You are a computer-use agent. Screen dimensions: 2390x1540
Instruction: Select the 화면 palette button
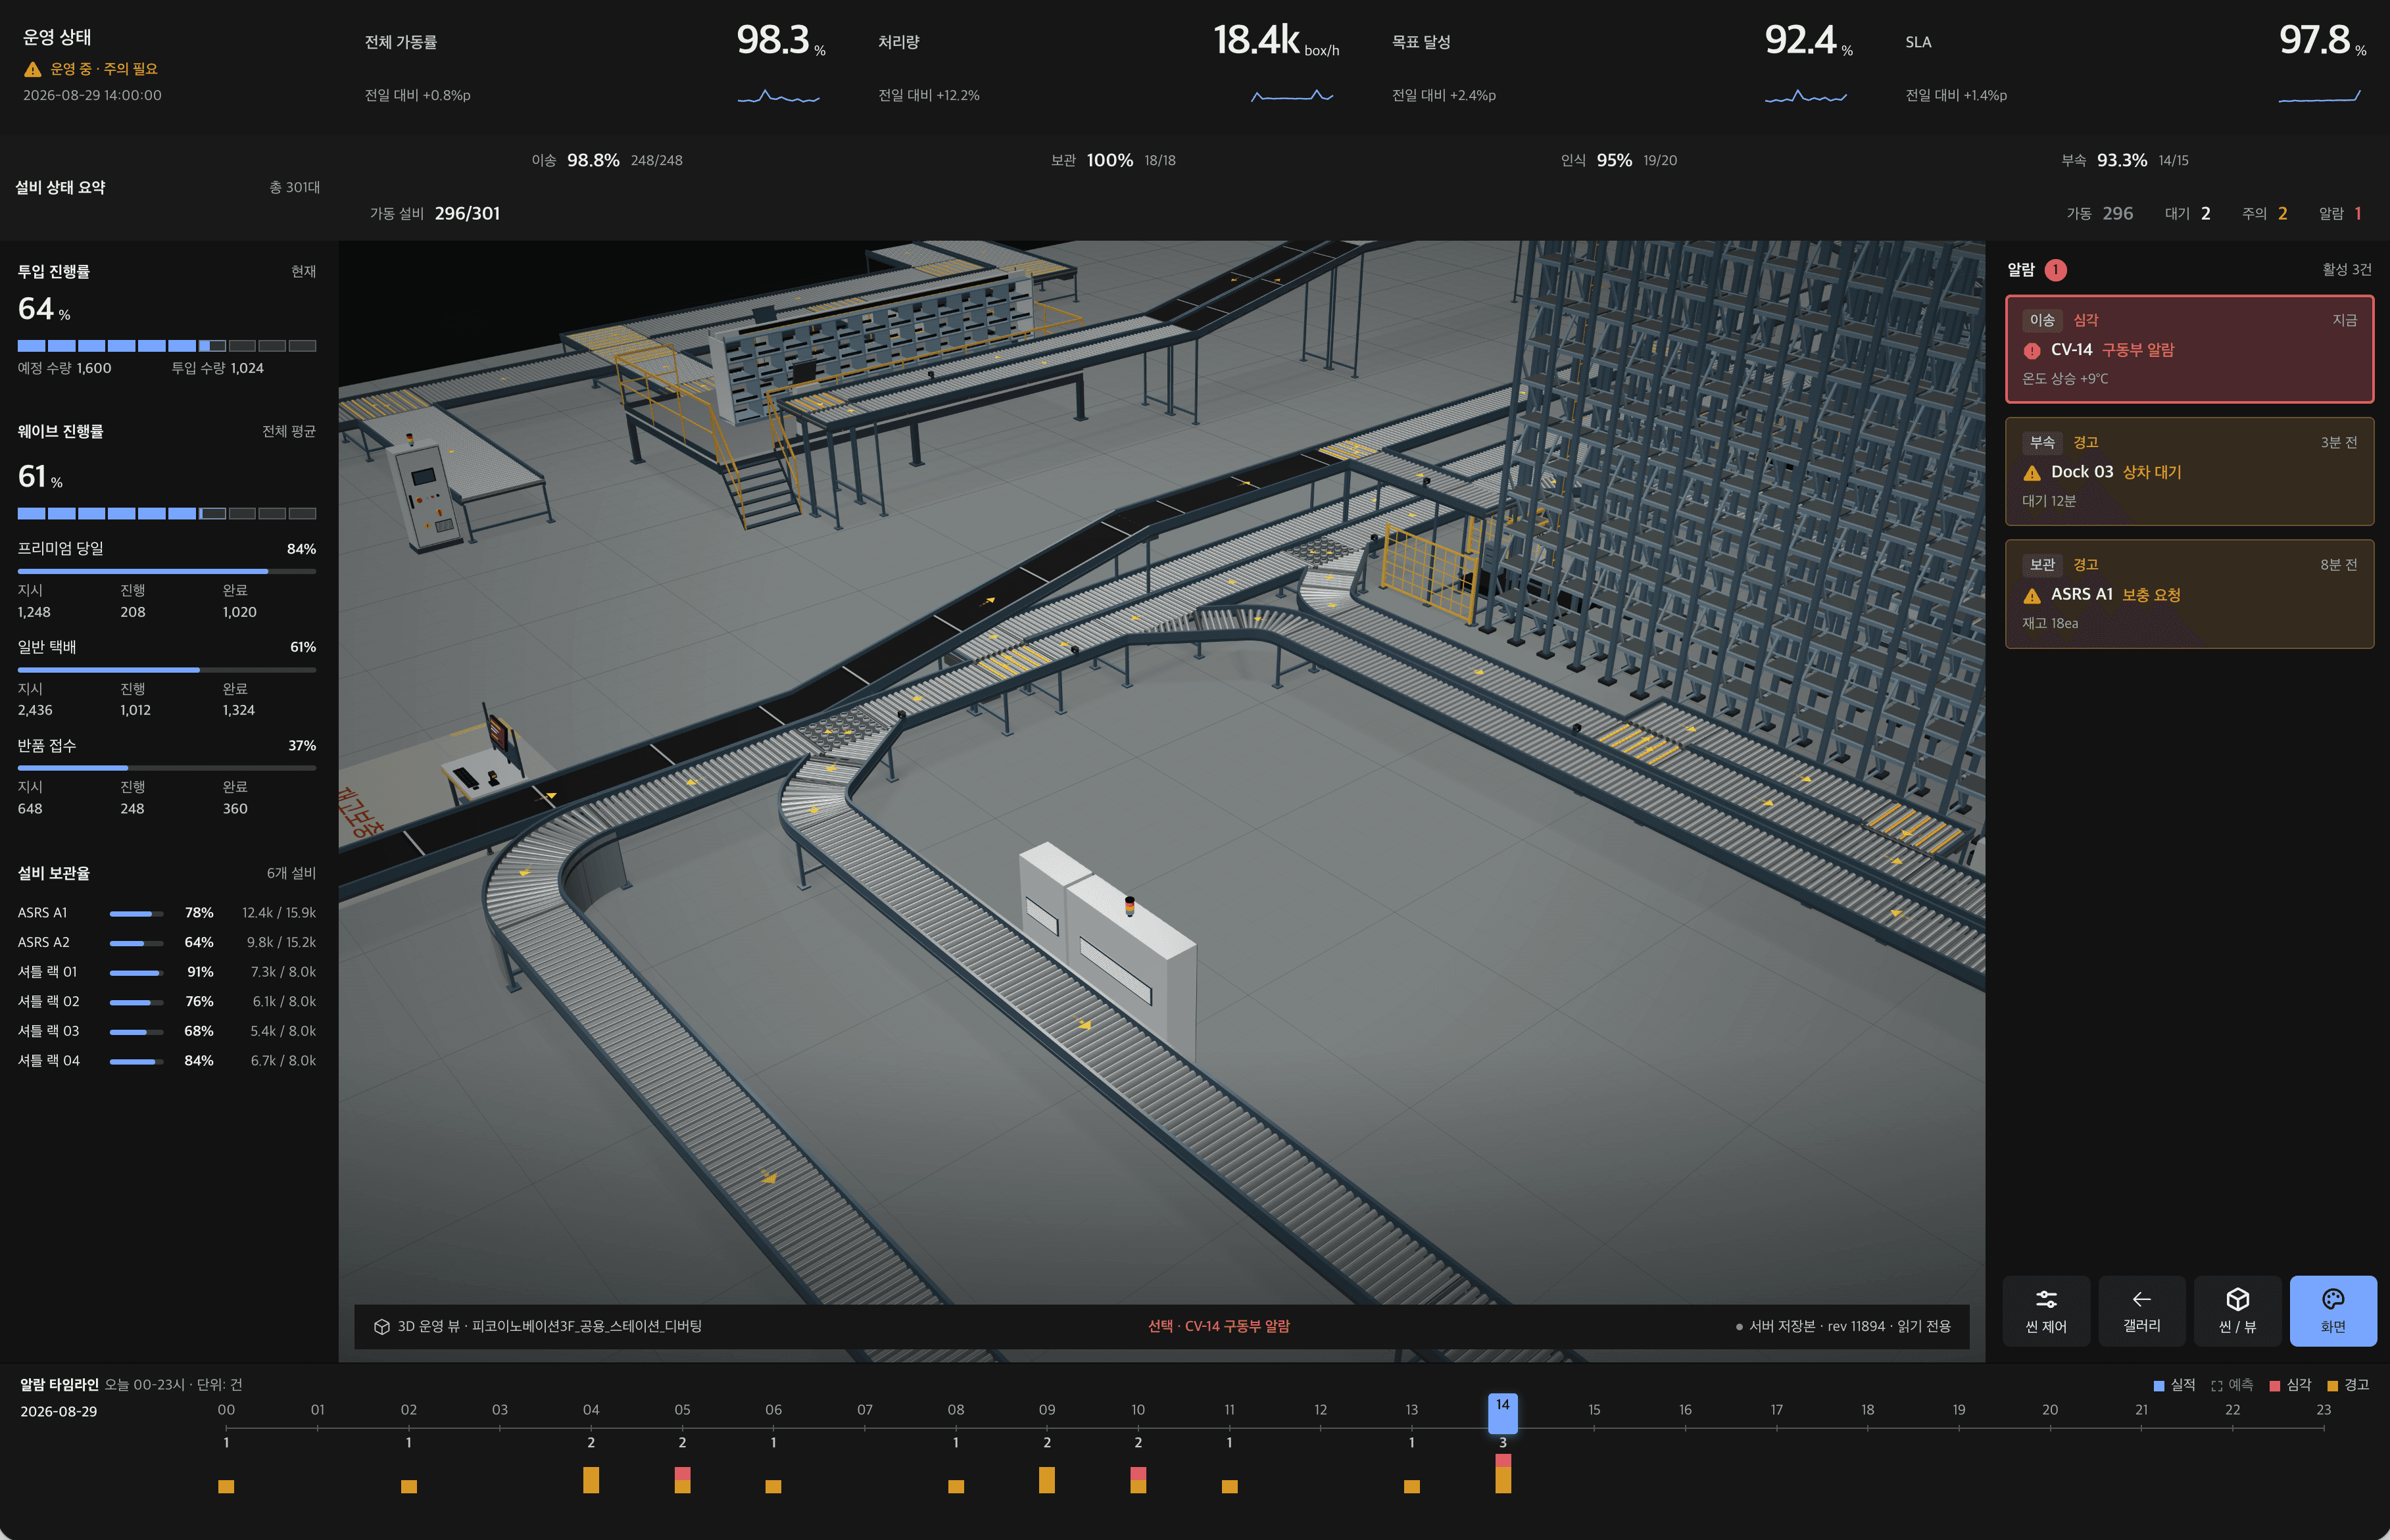[2333, 1311]
